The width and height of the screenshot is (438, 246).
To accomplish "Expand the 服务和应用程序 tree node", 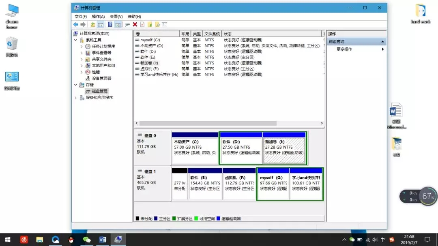I will click(75, 98).
